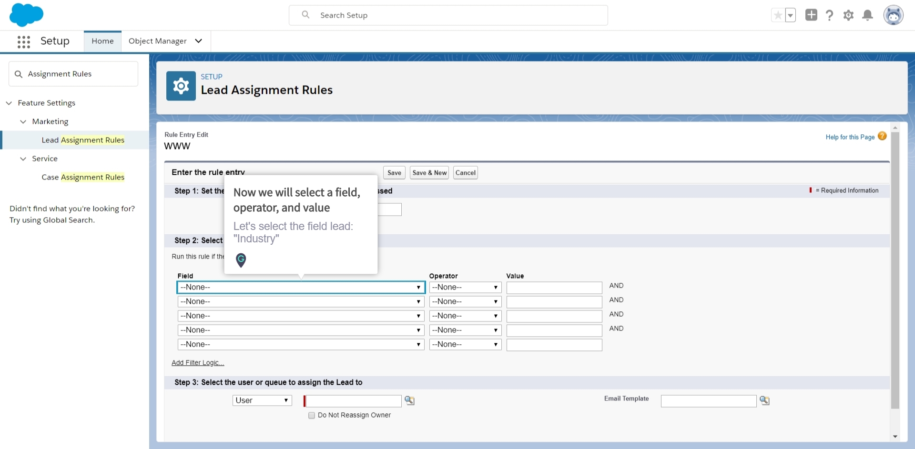
Task: Open the user profile avatar
Action: coord(893,15)
